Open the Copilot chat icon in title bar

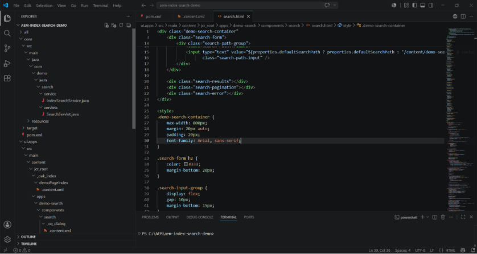click(327, 6)
